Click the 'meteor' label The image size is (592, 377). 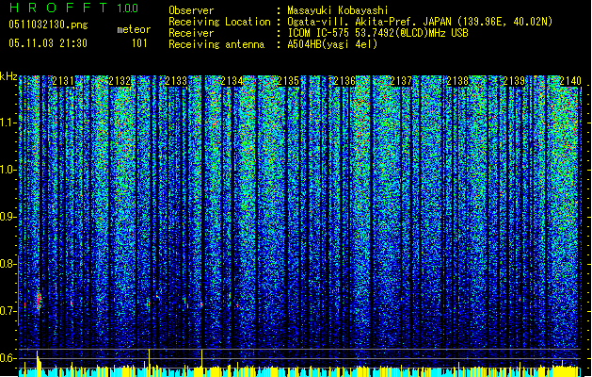click(134, 29)
